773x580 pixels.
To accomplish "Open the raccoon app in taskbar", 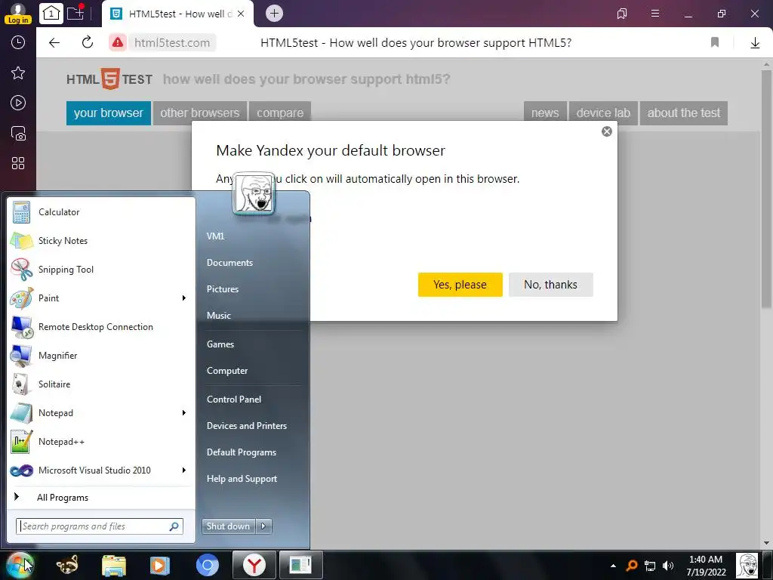I will [x=67, y=565].
